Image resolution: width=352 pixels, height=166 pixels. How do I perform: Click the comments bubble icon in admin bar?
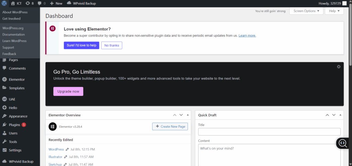[x=41, y=3]
